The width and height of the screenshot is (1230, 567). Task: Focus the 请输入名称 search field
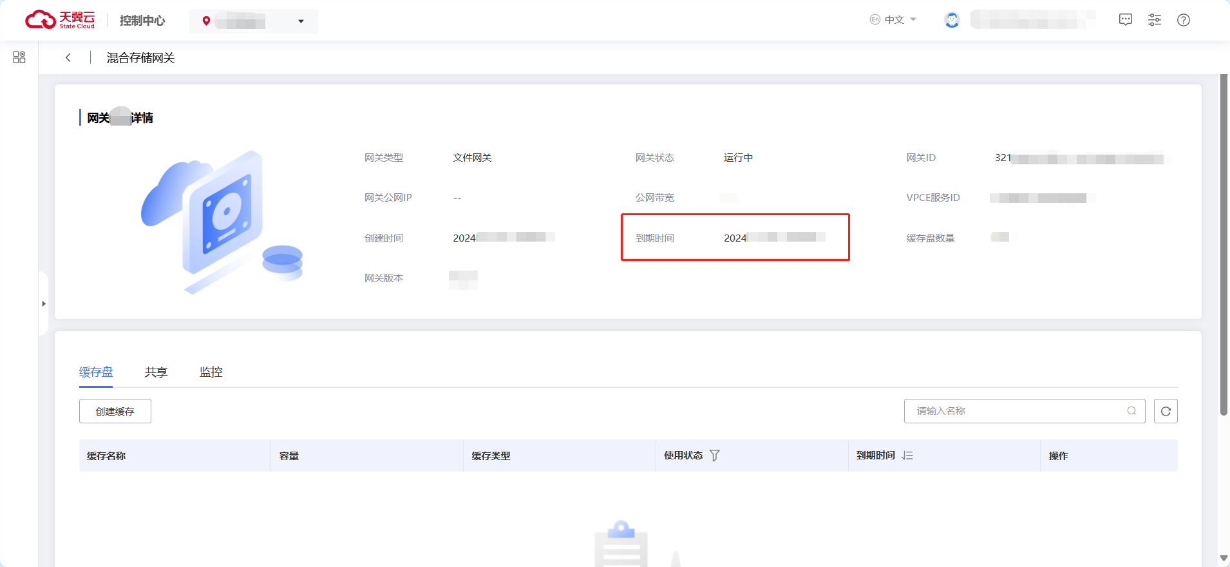pos(1025,411)
